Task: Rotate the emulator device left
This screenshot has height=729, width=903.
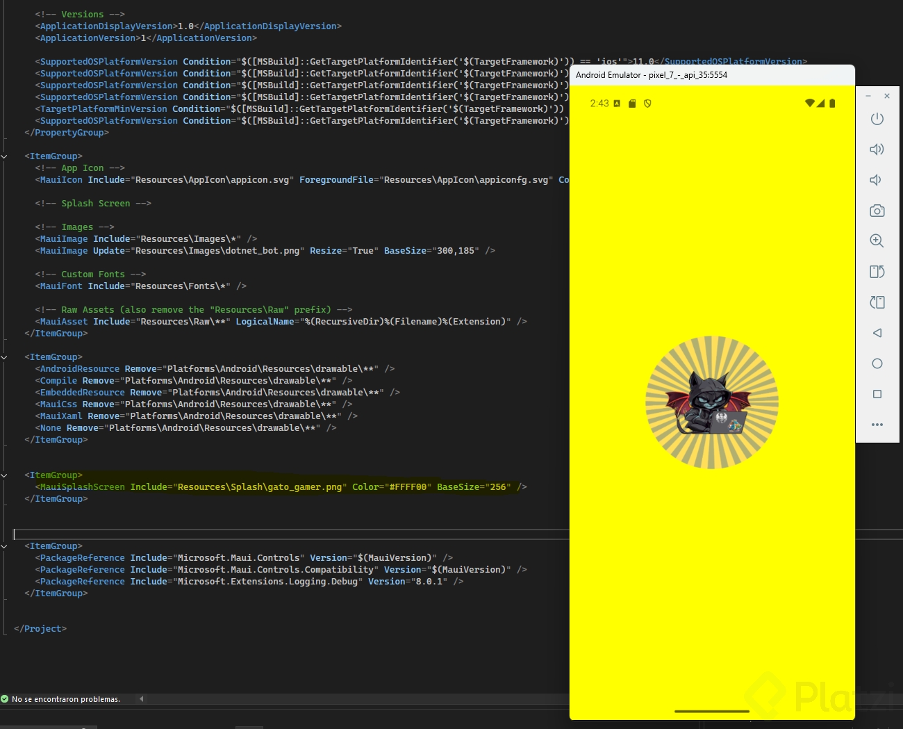Action: point(877,272)
